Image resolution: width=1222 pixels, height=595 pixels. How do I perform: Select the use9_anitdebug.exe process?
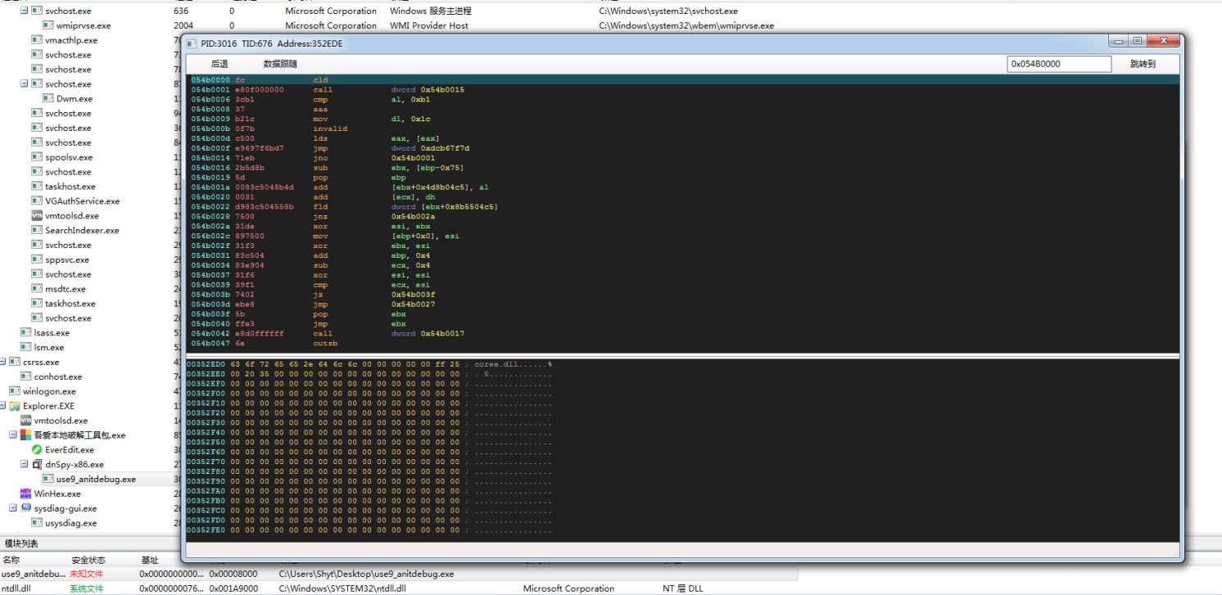96,479
